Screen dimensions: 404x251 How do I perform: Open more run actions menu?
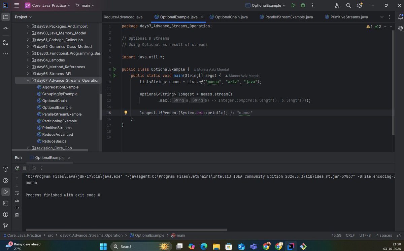(x=312, y=5)
